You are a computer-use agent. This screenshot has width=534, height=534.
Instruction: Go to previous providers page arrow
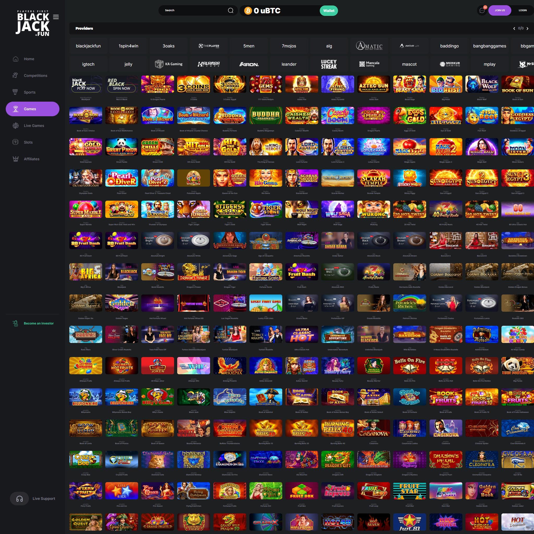pos(514,28)
